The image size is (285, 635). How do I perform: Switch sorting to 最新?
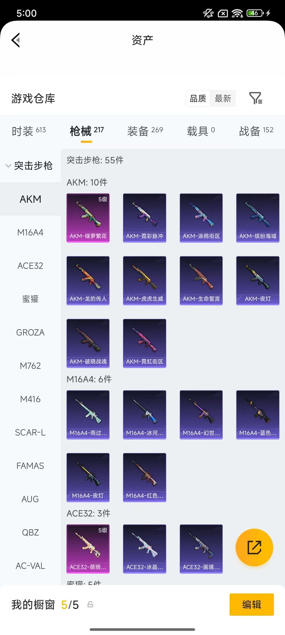(223, 99)
